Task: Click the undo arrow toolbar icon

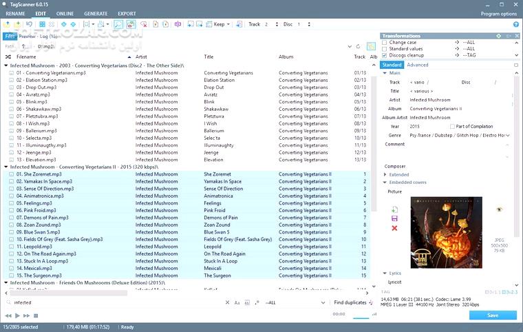Action: click(30, 24)
